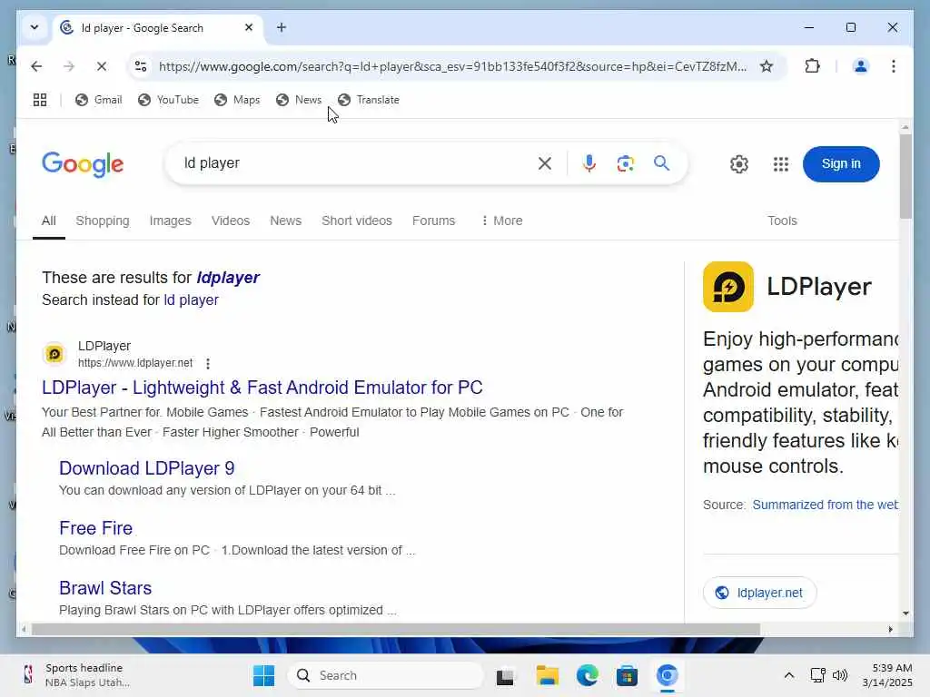930x697 pixels.
Task: Click the ldplayer corrected query link
Action: tap(228, 278)
